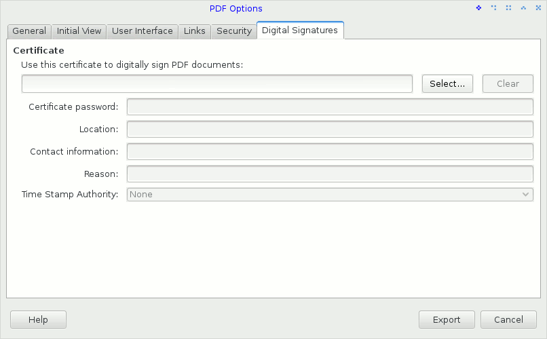Screen dimensions: 547x339
Task: Click the upward-arrow shade icon in the title bar
Action: [x=523, y=8]
